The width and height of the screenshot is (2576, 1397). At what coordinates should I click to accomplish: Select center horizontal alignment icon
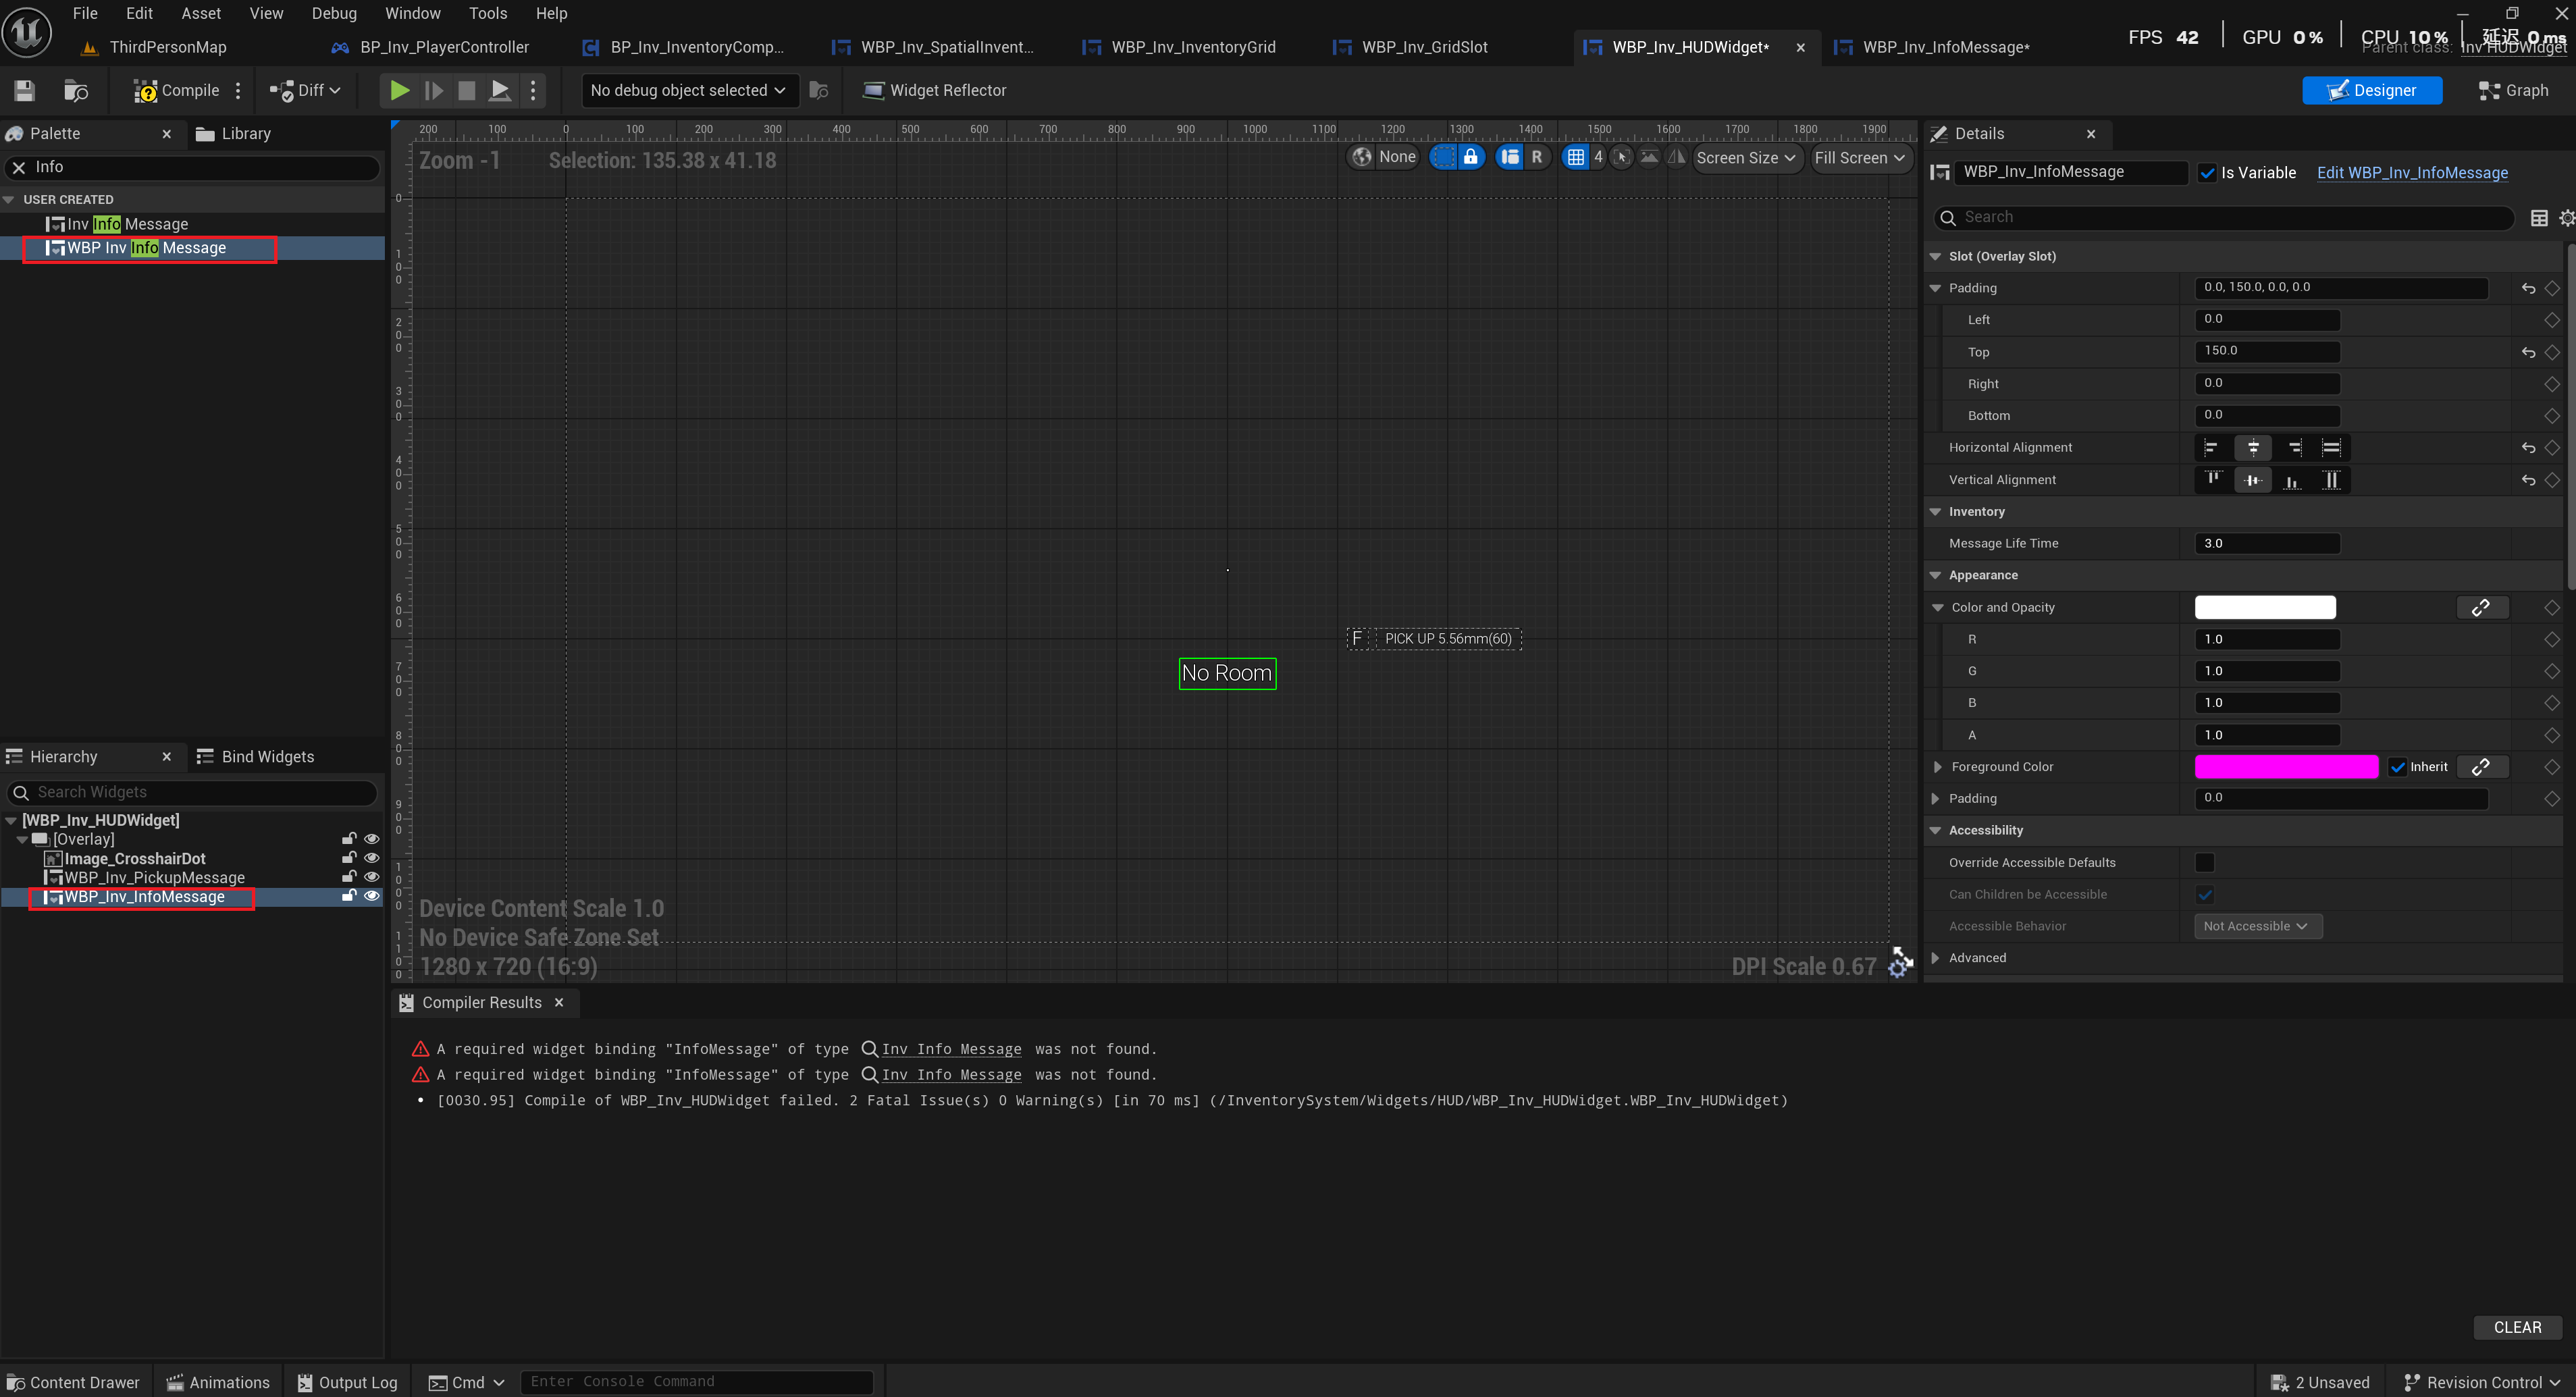tap(2253, 448)
